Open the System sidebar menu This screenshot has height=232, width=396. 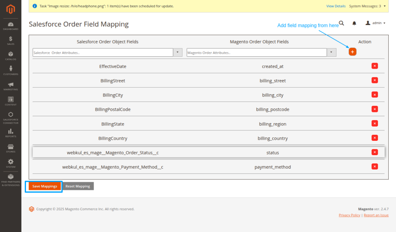coord(10,163)
